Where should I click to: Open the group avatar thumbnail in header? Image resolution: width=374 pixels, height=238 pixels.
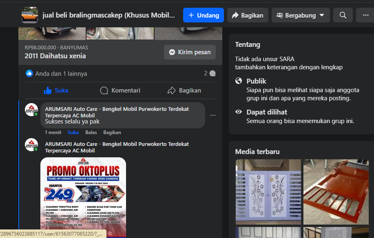pos(30,15)
